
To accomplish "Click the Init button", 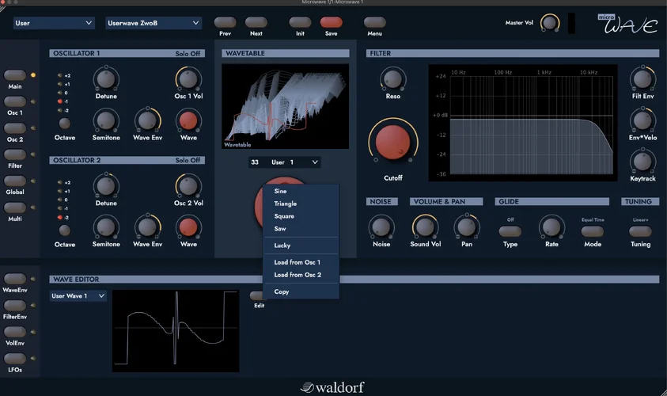I will 300,21.
